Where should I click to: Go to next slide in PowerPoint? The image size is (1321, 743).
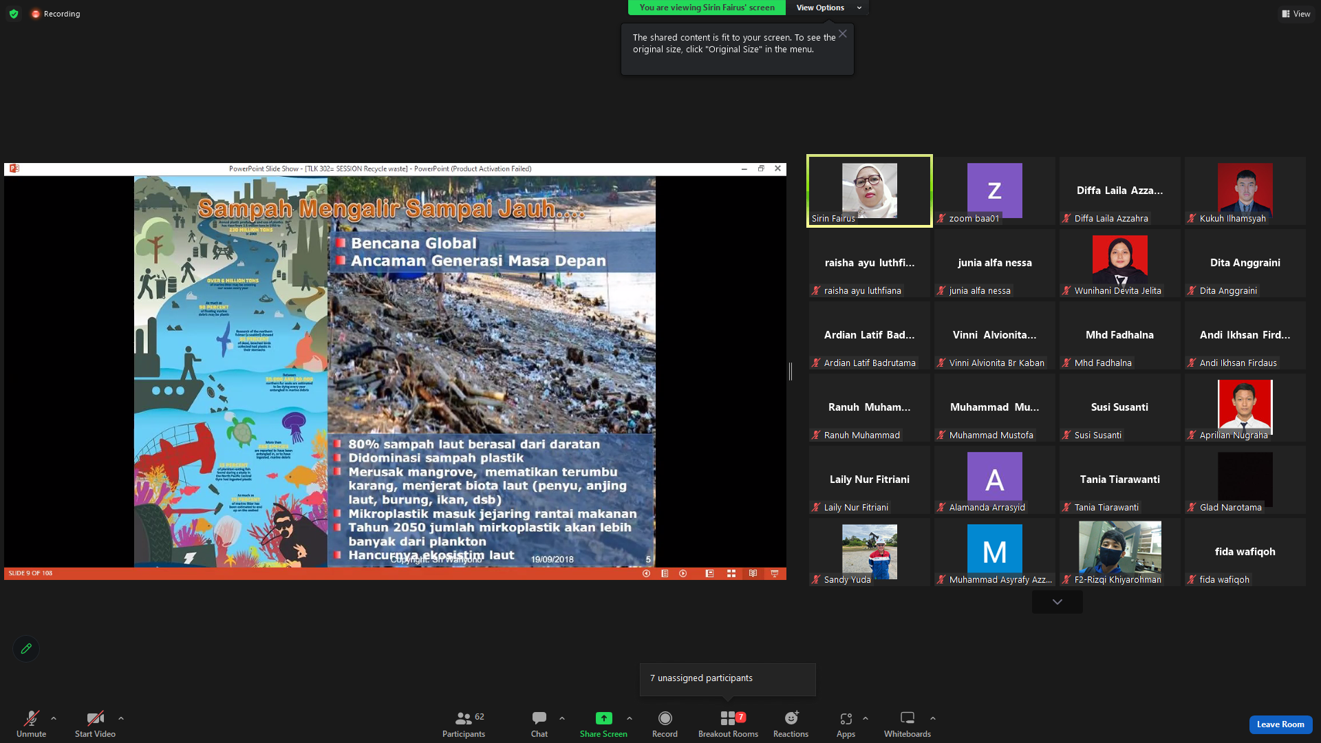683,573
